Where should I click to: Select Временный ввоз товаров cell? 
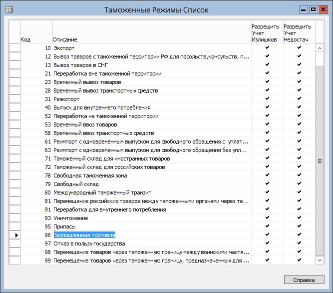152,124
